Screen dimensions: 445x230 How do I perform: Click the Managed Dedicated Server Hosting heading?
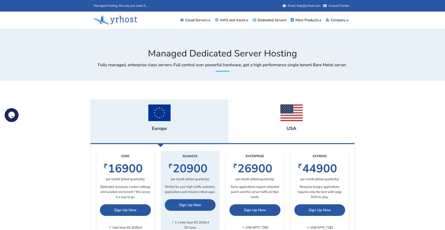coord(222,53)
